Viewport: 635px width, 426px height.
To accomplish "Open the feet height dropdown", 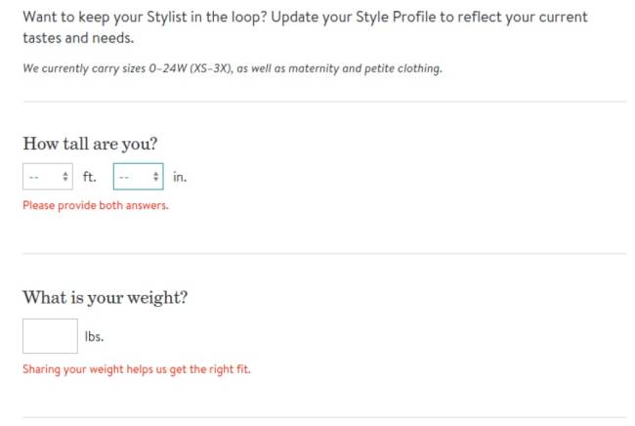I will point(44,177).
